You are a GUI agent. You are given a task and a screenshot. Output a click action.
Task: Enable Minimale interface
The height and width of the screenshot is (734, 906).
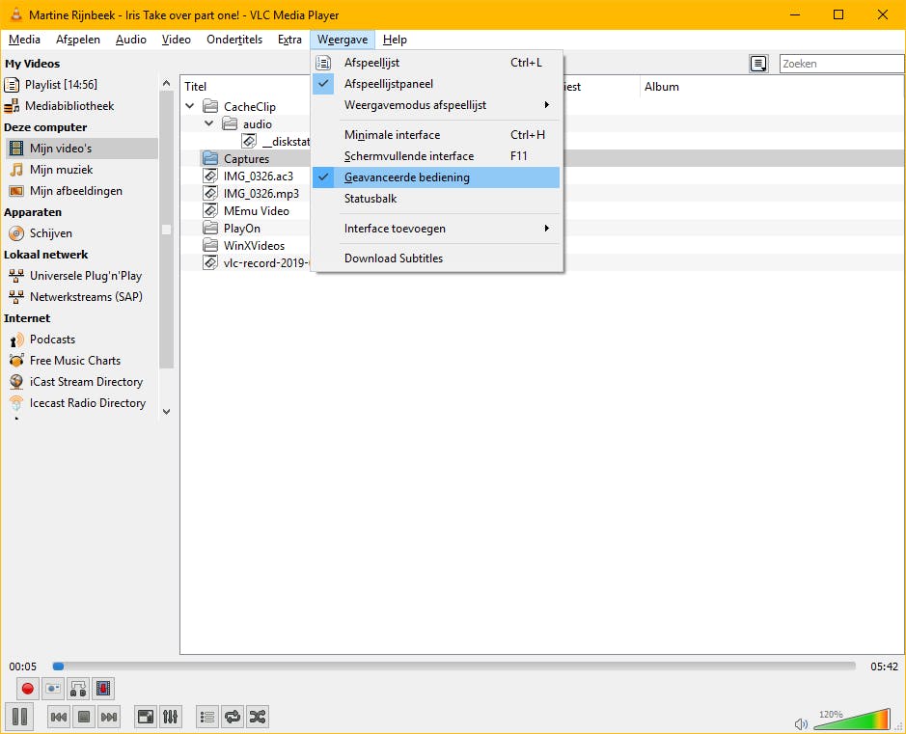pos(436,135)
